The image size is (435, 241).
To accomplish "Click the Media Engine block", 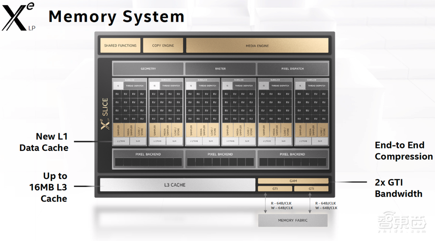I will pyautogui.click(x=257, y=46).
